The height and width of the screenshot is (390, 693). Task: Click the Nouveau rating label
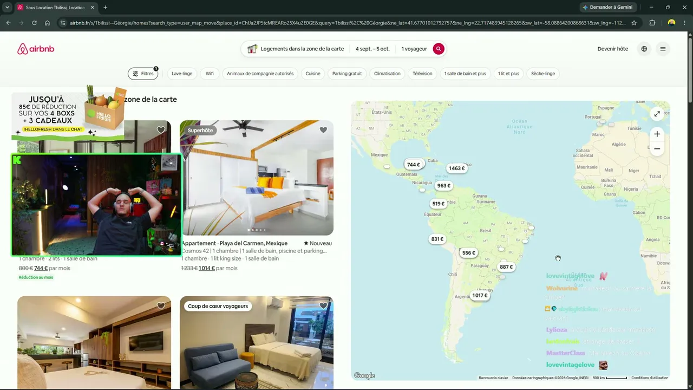(x=318, y=243)
